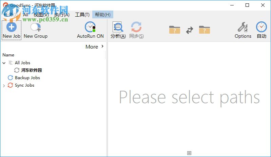This screenshot has height=157, width=271.
Task: Click the All Jobs list icon
Action: (11, 63)
